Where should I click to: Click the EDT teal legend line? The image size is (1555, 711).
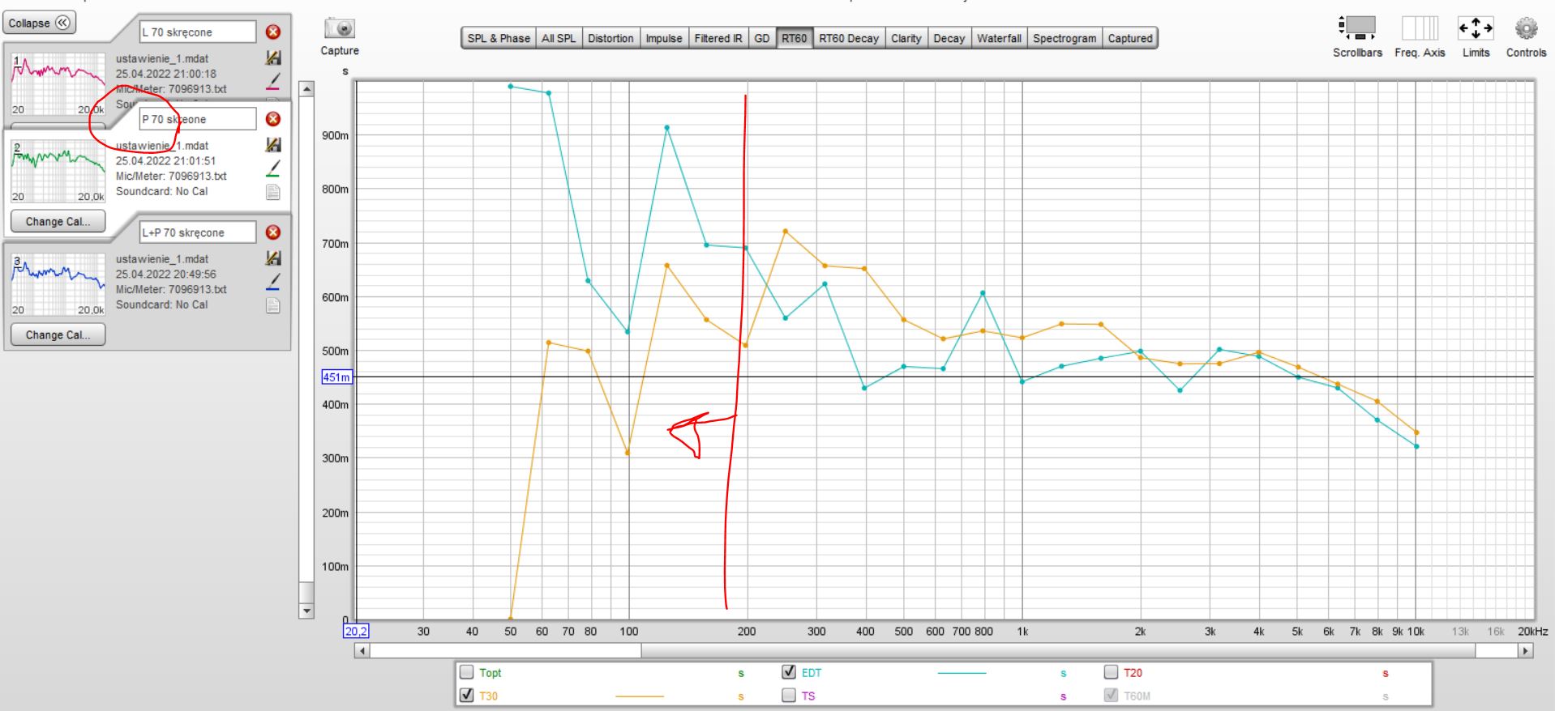(962, 673)
